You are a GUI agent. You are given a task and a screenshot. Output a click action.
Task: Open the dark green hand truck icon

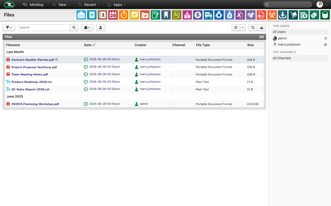[x=293, y=15]
